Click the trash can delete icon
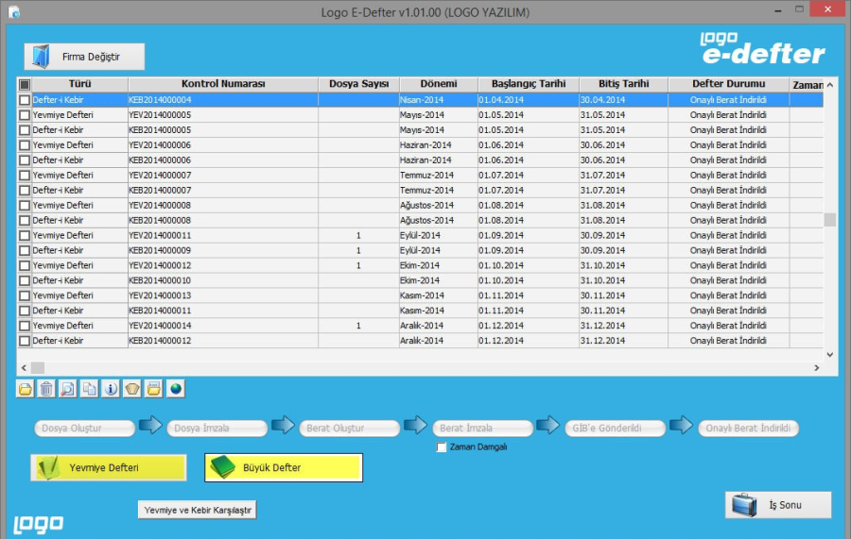The image size is (851, 539). tap(46, 389)
